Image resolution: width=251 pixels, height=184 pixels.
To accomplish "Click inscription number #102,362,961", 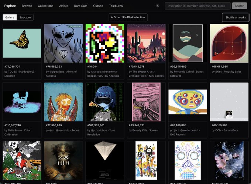I will point(96,125).
